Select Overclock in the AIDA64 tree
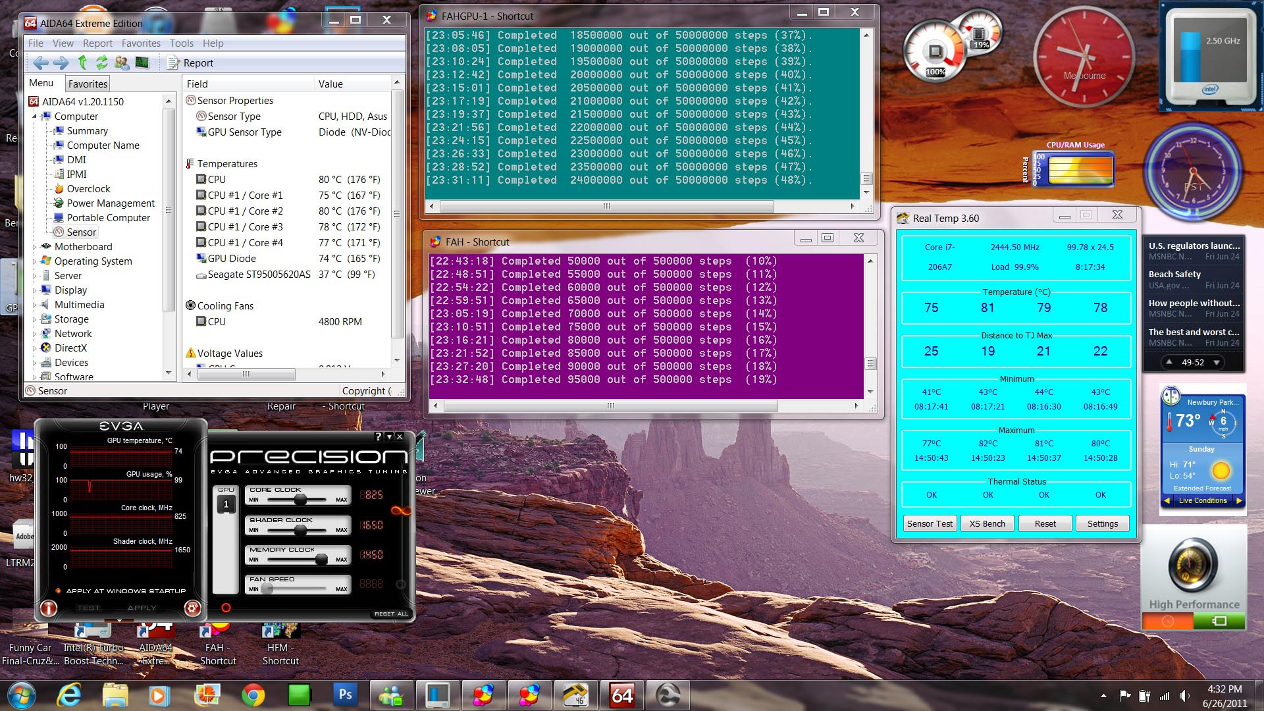Viewport: 1264px width, 711px height. (x=88, y=188)
